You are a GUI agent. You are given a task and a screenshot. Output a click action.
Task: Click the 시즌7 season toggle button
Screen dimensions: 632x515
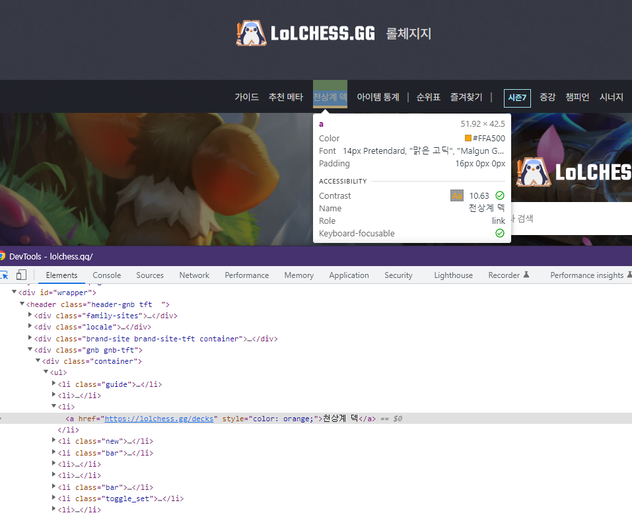(x=517, y=98)
